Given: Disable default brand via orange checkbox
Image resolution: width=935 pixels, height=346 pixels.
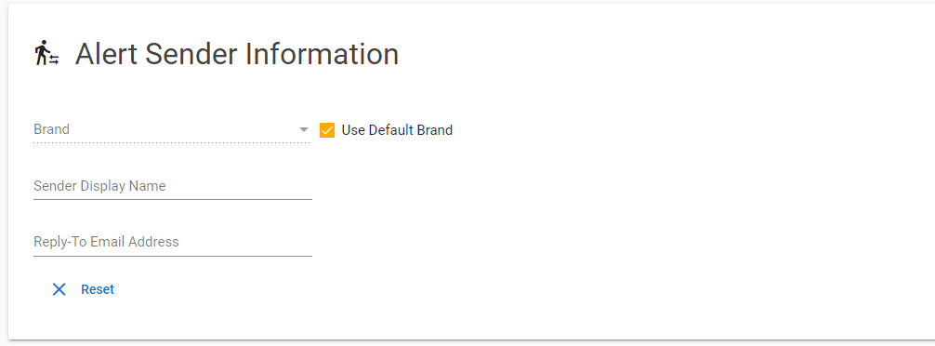Looking at the screenshot, I should pos(327,130).
